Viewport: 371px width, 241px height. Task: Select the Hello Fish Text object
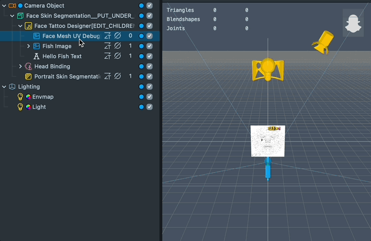click(x=62, y=56)
